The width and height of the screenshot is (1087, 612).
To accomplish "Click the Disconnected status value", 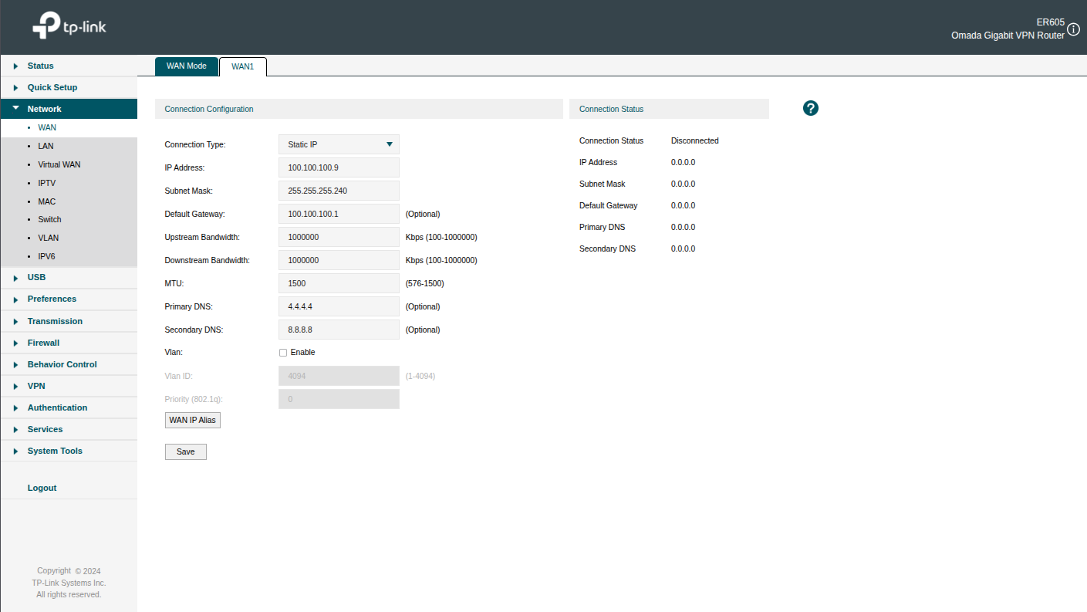I will (694, 140).
